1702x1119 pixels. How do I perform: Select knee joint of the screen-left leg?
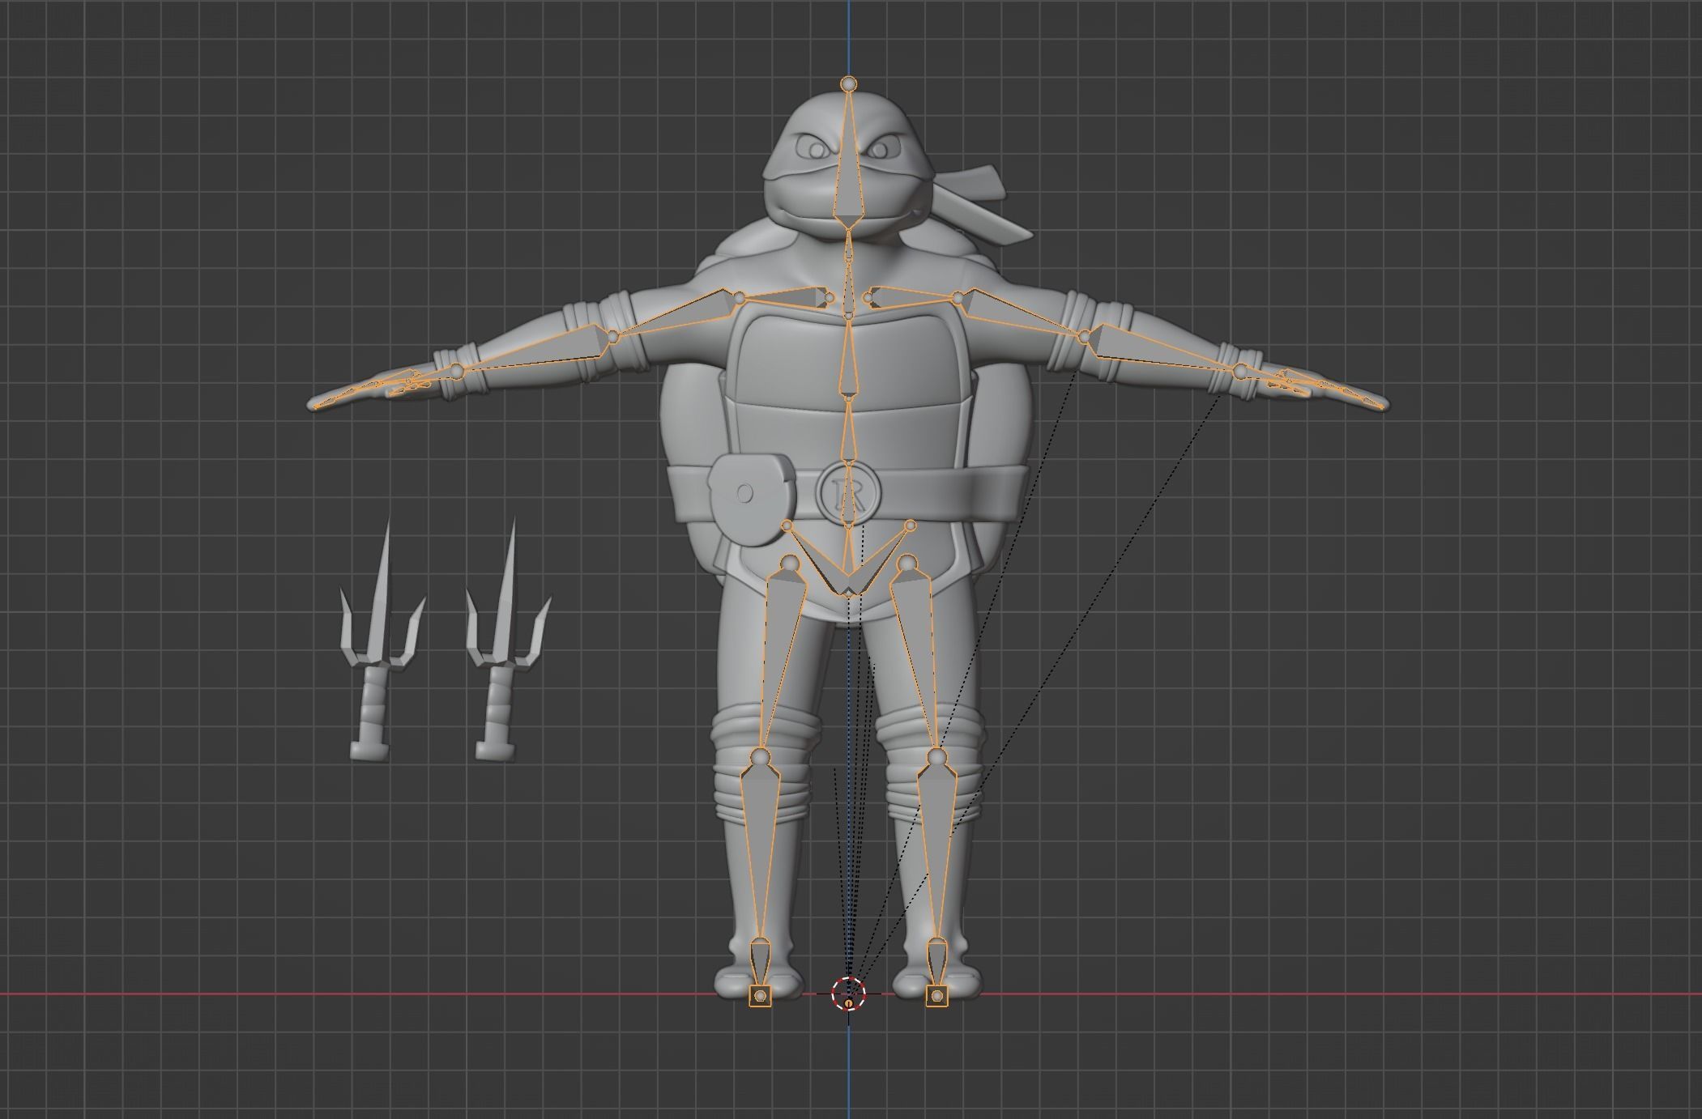tap(760, 756)
